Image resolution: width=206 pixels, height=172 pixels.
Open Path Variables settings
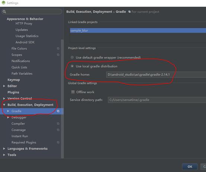pyautogui.click(x=22, y=73)
